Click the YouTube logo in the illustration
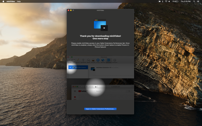The width and height of the screenshot is (202, 126). tap(83, 91)
